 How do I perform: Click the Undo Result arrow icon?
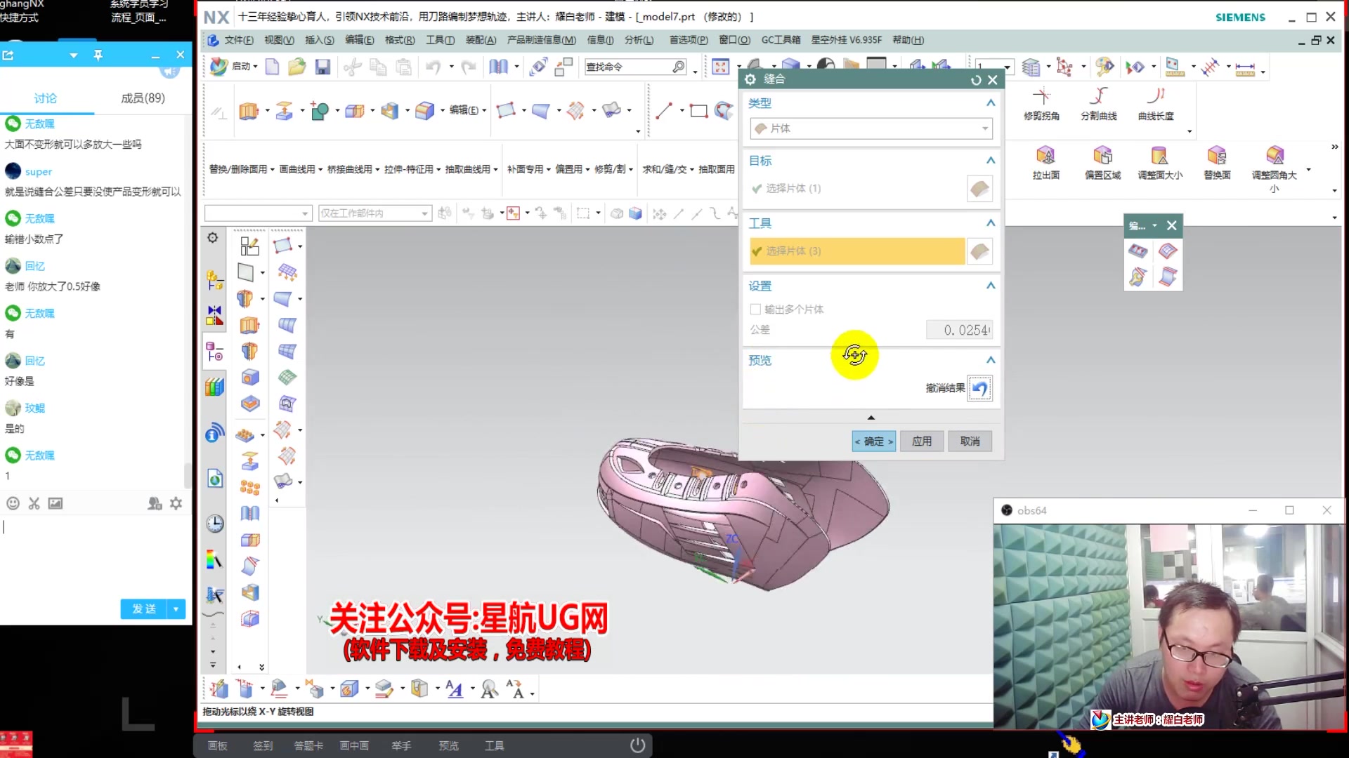tap(979, 388)
